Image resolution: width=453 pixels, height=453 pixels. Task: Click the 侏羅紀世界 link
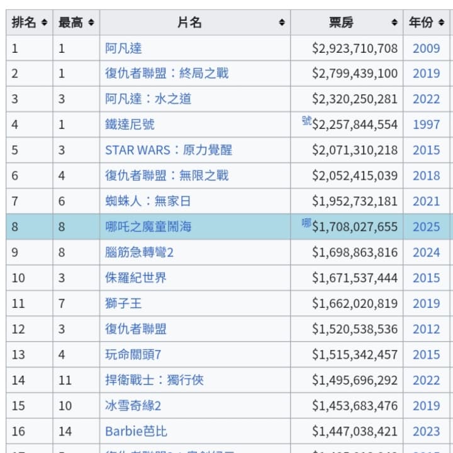point(136,278)
